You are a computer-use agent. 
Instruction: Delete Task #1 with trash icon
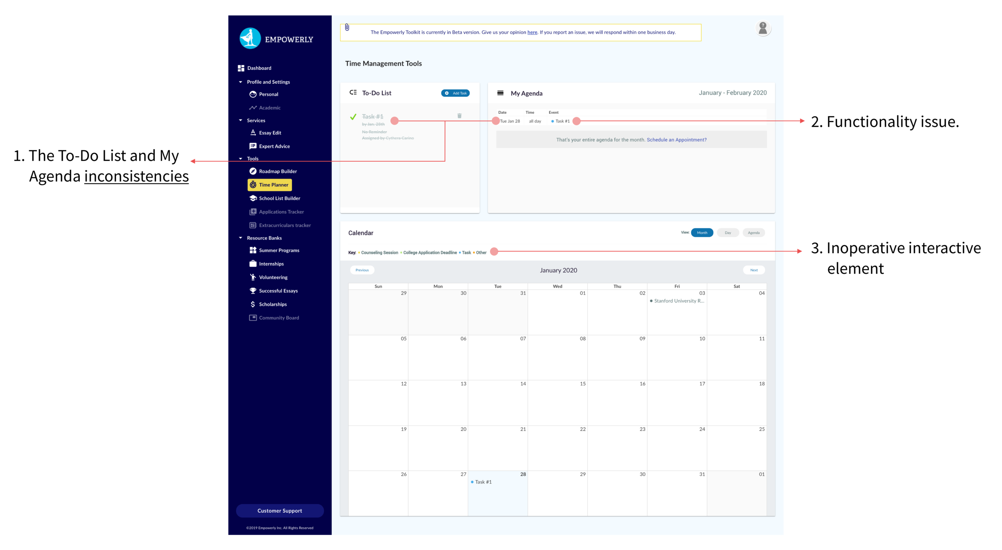point(459,116)
